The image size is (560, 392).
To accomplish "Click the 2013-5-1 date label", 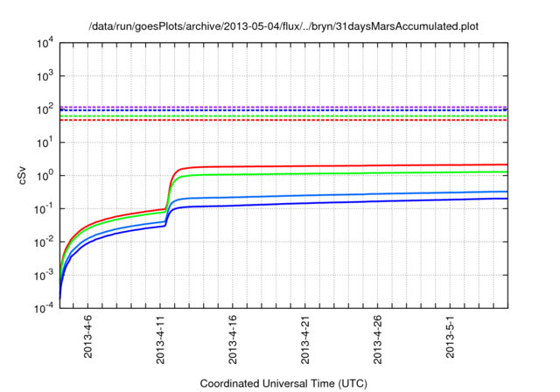I will (x=450, y=337).
